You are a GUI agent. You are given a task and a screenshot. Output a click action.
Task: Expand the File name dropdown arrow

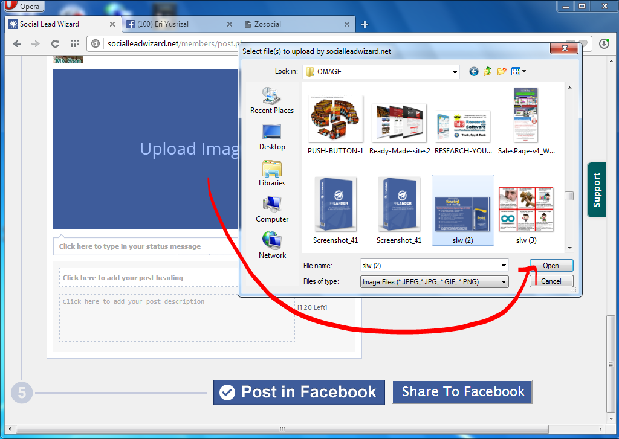point(504,266)
